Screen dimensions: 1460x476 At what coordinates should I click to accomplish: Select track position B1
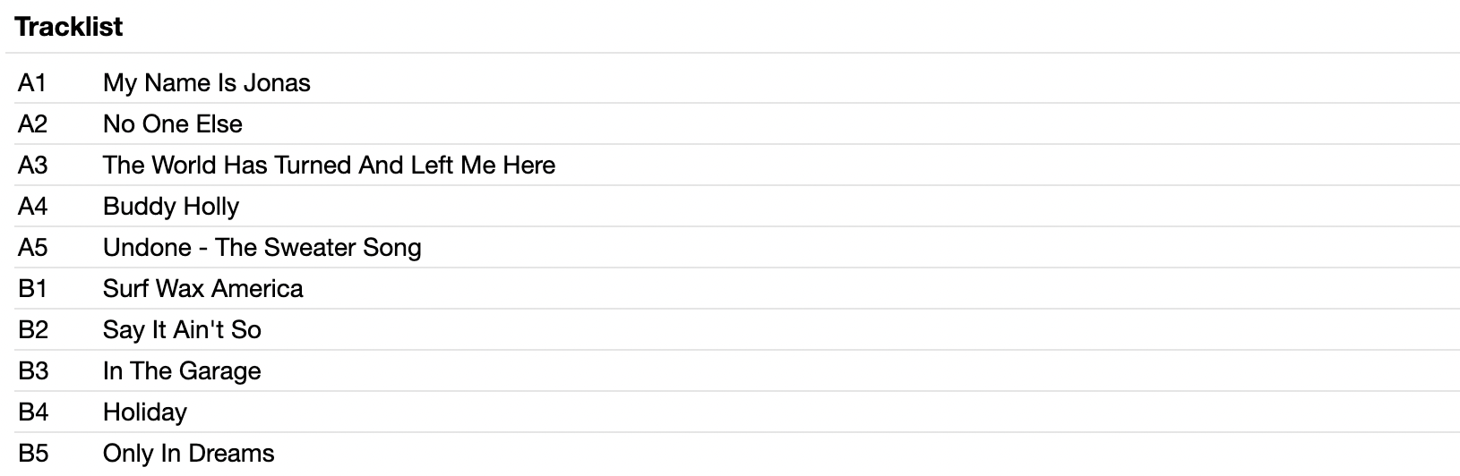(32, 289)
